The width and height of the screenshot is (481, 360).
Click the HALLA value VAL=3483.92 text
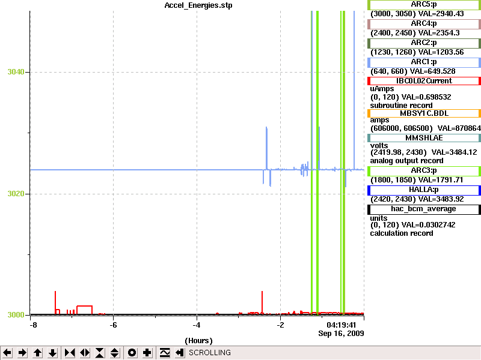441,199
